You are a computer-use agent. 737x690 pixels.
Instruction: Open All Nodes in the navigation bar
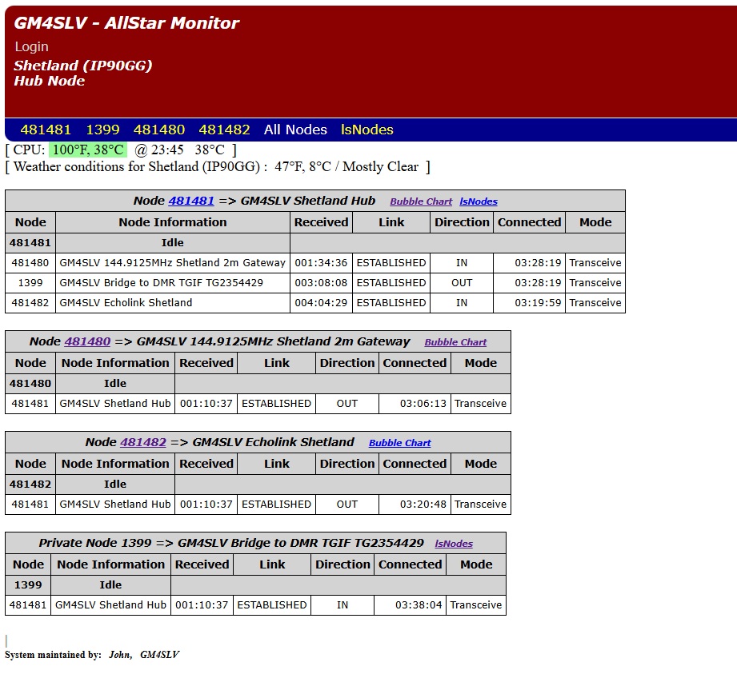coord(295,130)
